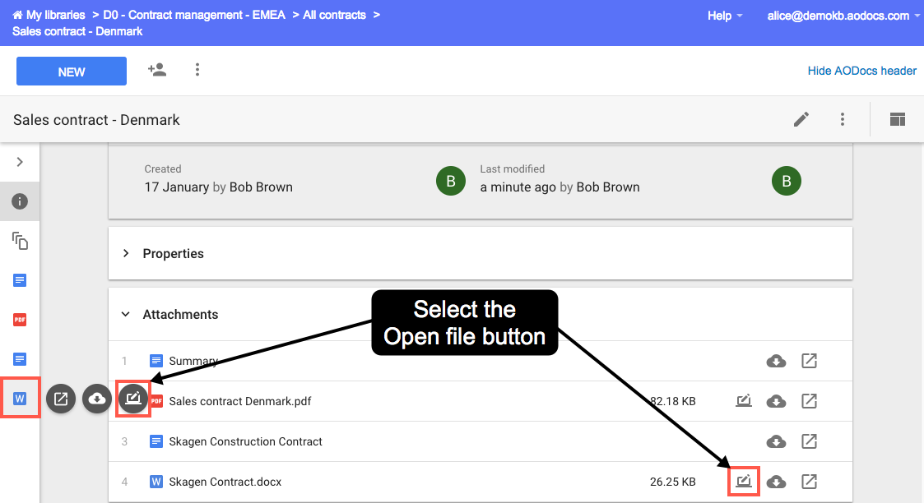Click Skagen Construction Contract file name
The width and height of the screenshot is (924, 503).
click(x=245, y=441)
